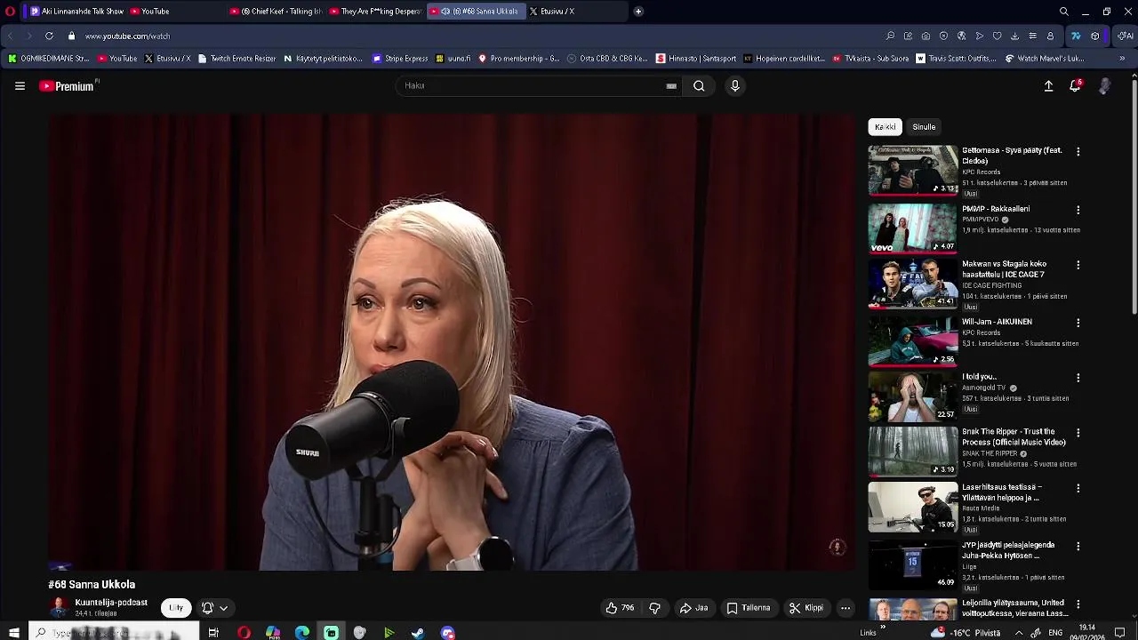The width and height of the screenshot is (1138, 640).
Task: Open the upload/create video icon
Action: [1048, 86]
